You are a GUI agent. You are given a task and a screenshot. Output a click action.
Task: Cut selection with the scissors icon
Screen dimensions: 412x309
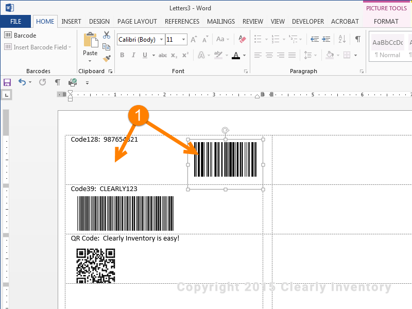(107, 35)
